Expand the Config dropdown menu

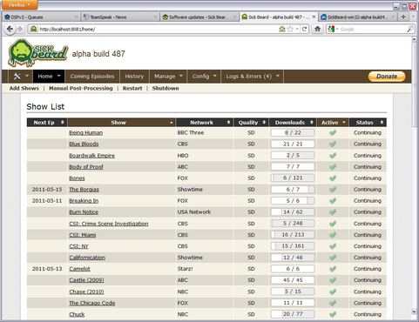[205, 77]
